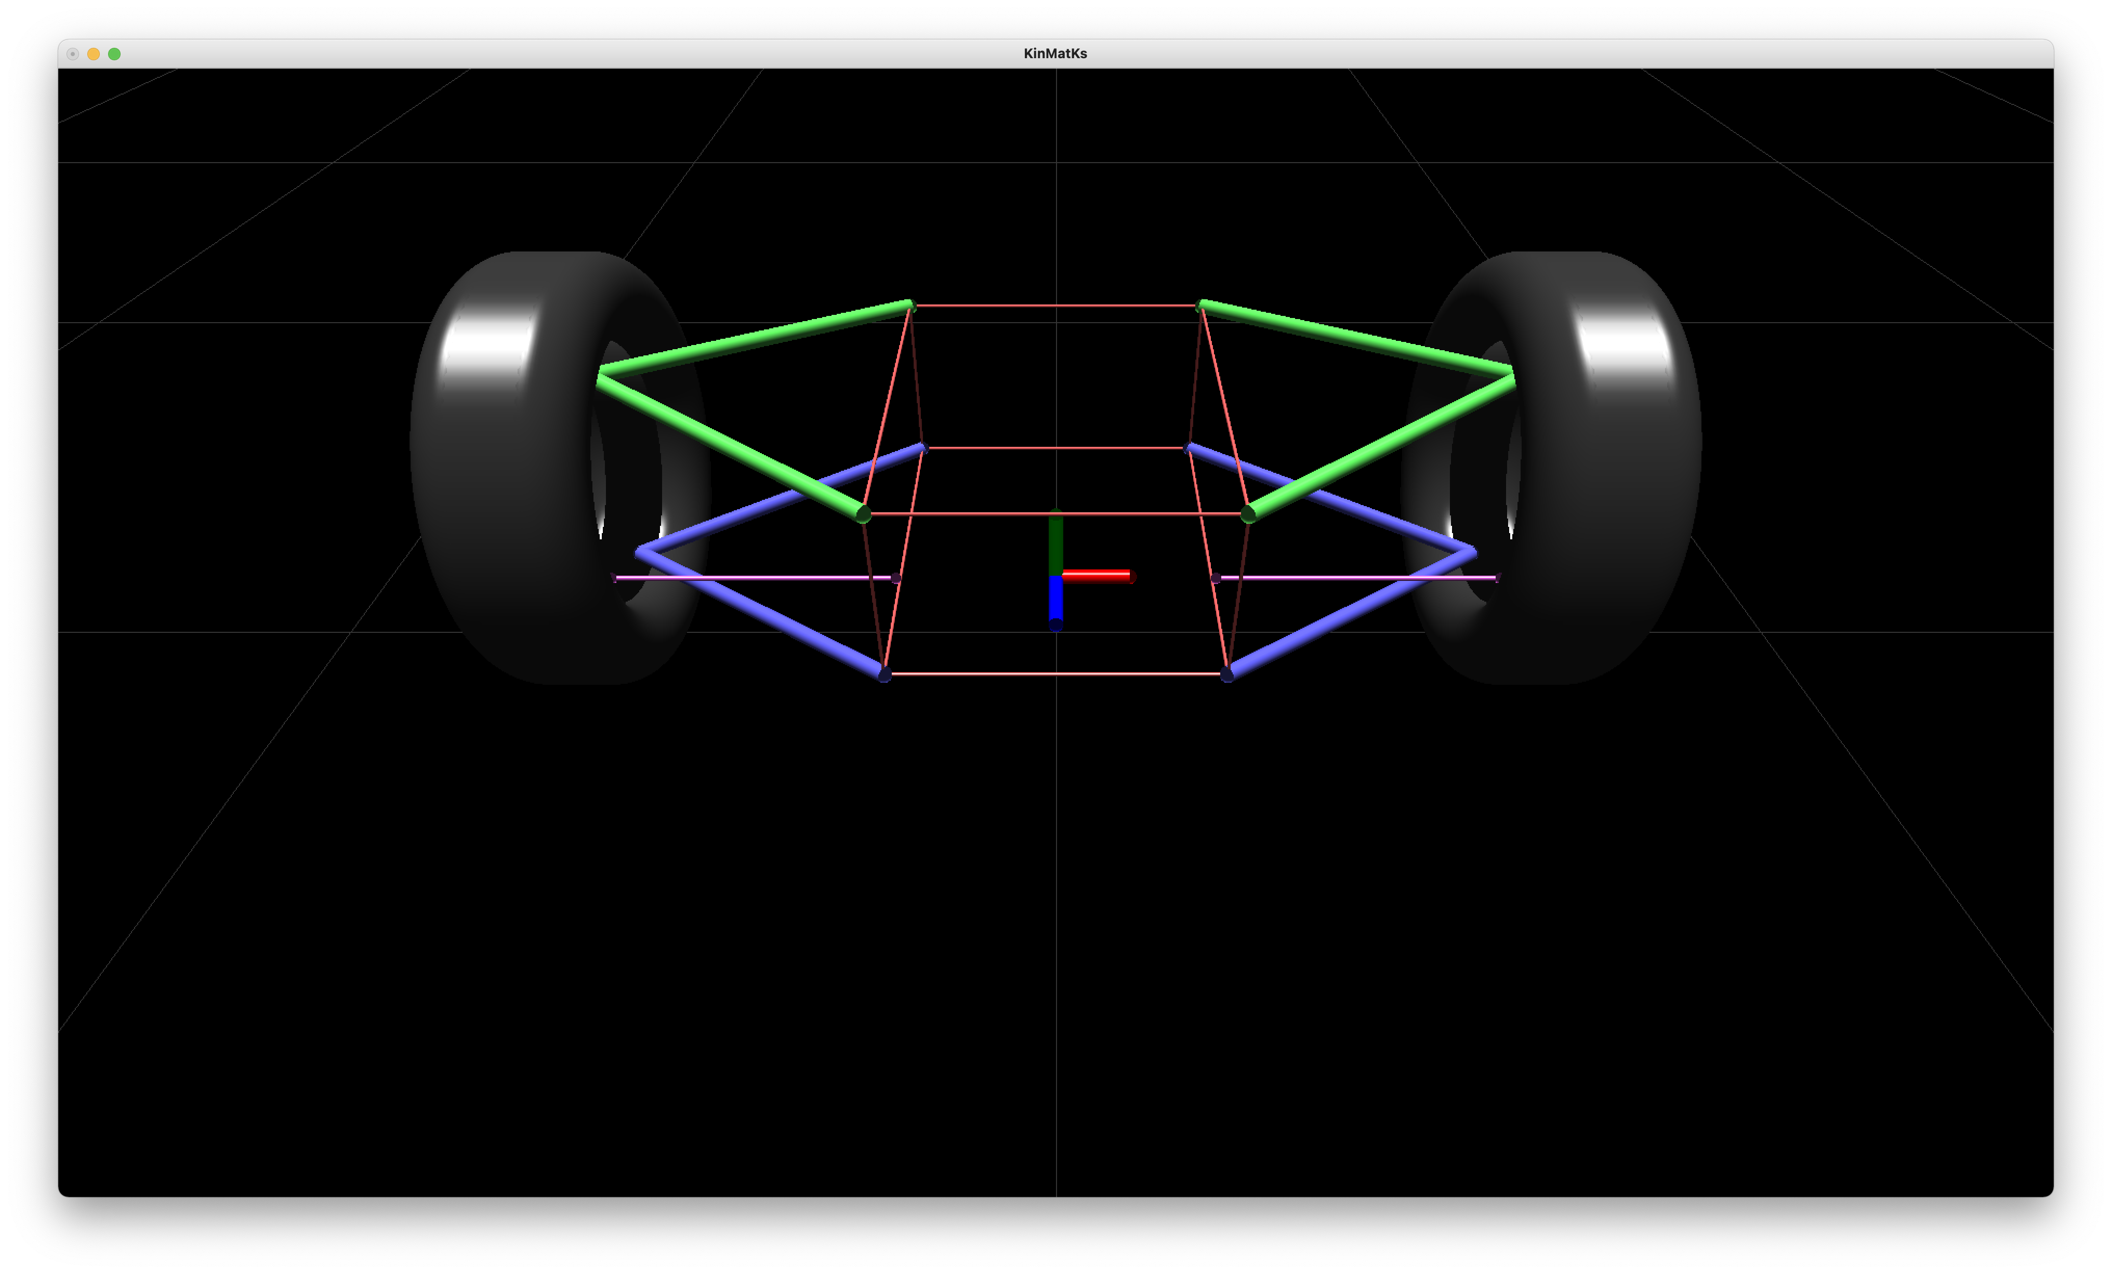Select the left pink tie rod
The width and height of the screenshot is (2112, 1274).
pyautogui.click(x=754, y=577)
